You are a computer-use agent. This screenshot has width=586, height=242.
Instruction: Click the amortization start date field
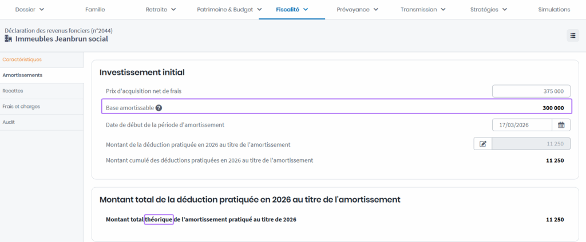[522, 124]
